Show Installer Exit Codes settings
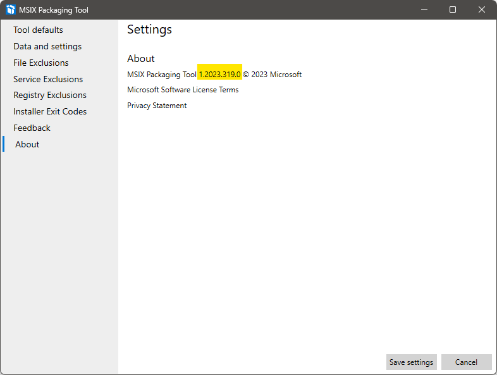 (50, 111)
